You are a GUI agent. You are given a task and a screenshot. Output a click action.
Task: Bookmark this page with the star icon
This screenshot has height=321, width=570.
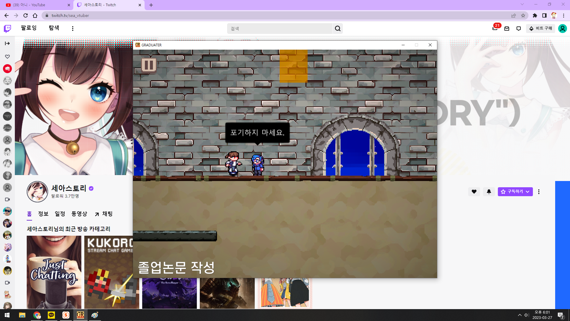coord(523,15)
